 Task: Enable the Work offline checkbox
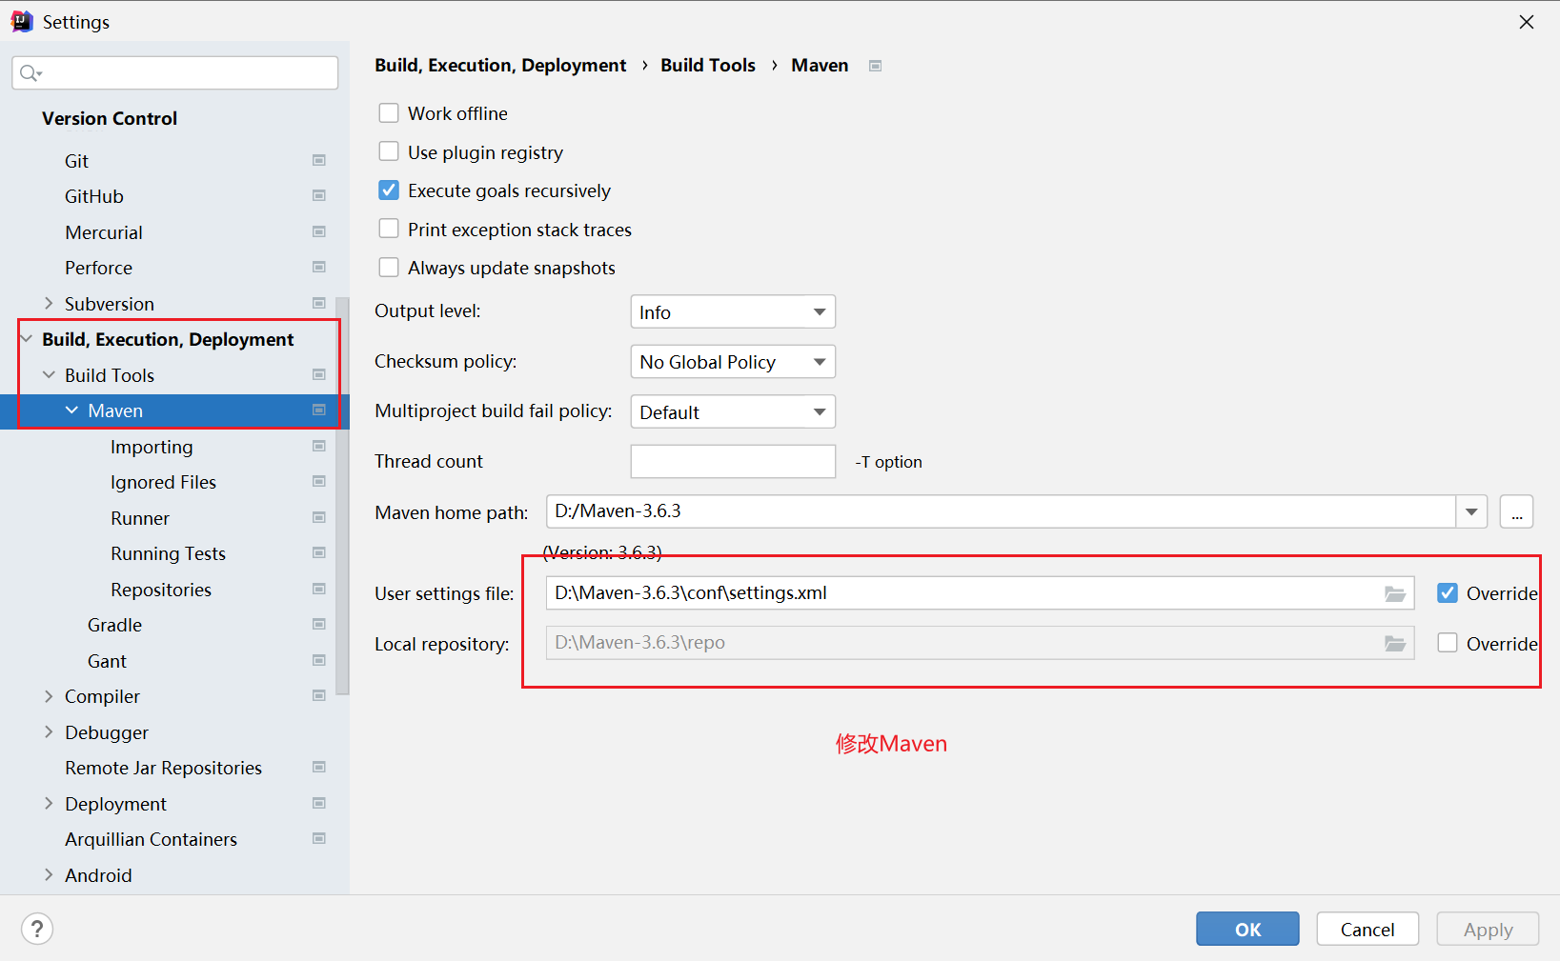coord(389,113)
